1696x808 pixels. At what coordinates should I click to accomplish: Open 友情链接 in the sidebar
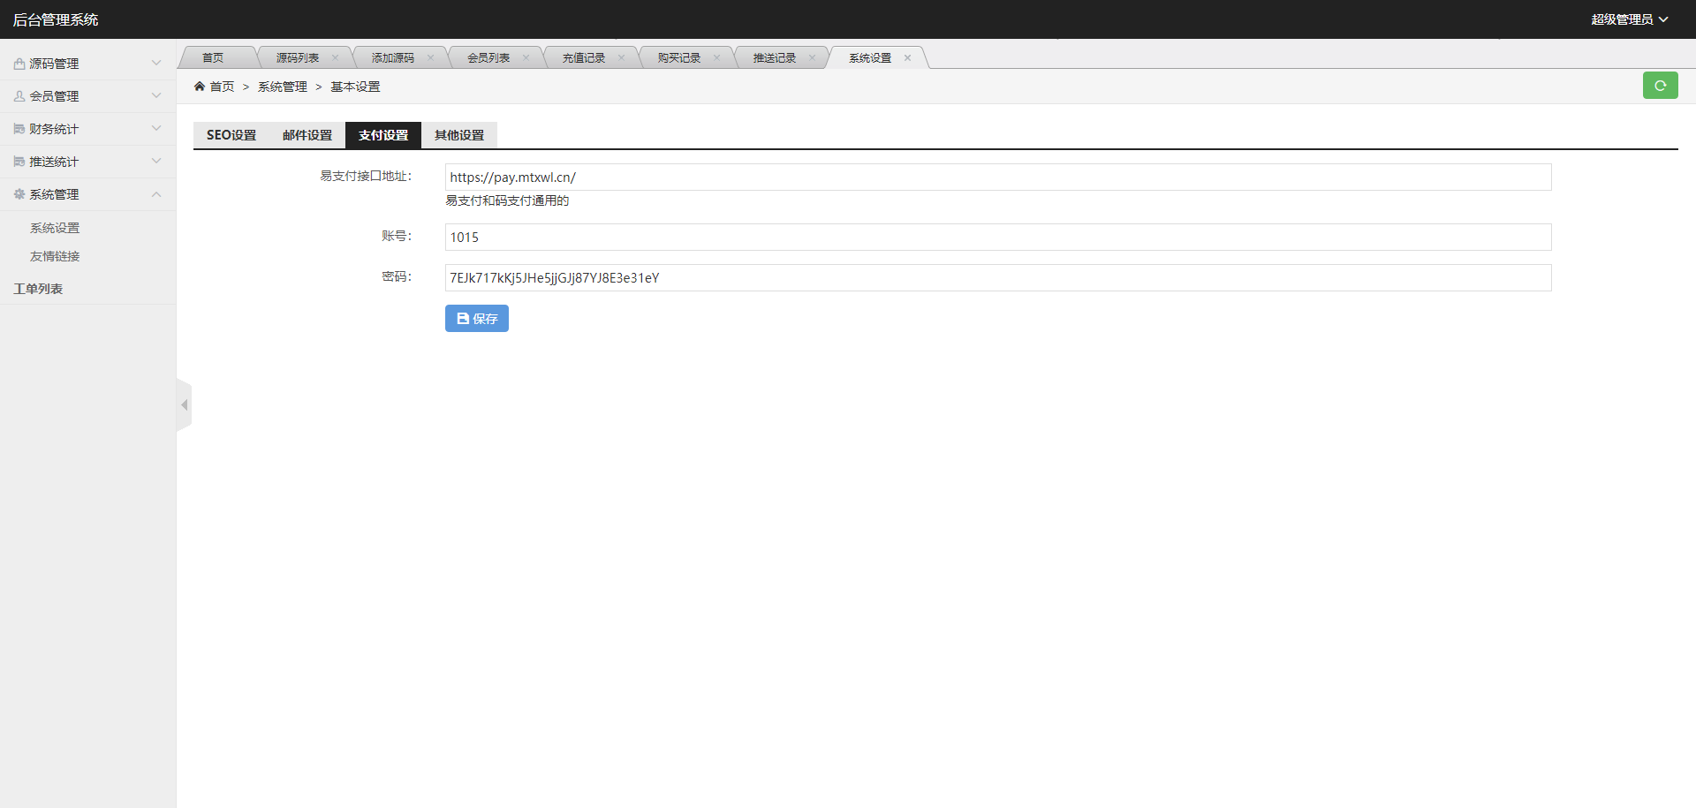click(55, 256)
